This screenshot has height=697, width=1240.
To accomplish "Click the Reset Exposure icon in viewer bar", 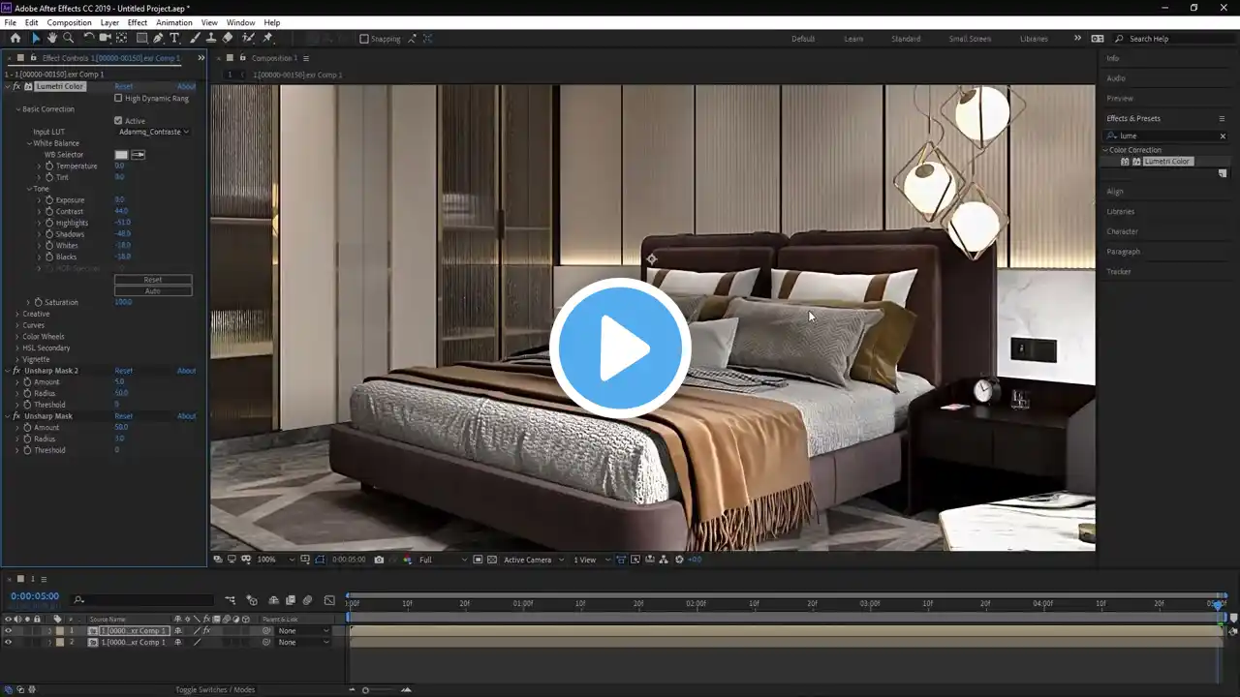I will (679, 560).
